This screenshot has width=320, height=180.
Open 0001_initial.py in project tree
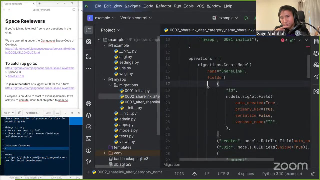point(137,91)
